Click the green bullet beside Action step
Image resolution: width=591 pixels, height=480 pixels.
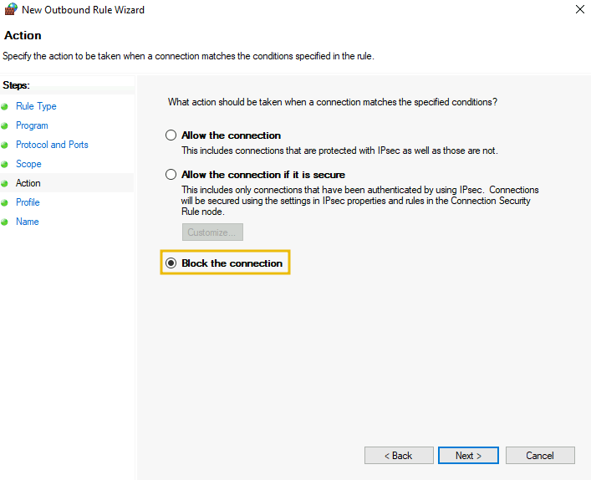4,184
